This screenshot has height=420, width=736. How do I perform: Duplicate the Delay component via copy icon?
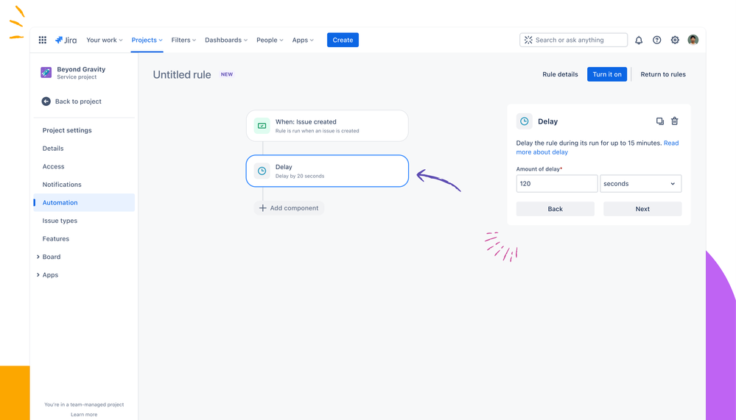[659, 121]
